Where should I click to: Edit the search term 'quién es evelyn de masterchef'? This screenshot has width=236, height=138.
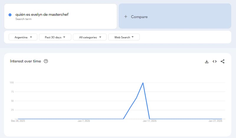[x=42, y=14]
